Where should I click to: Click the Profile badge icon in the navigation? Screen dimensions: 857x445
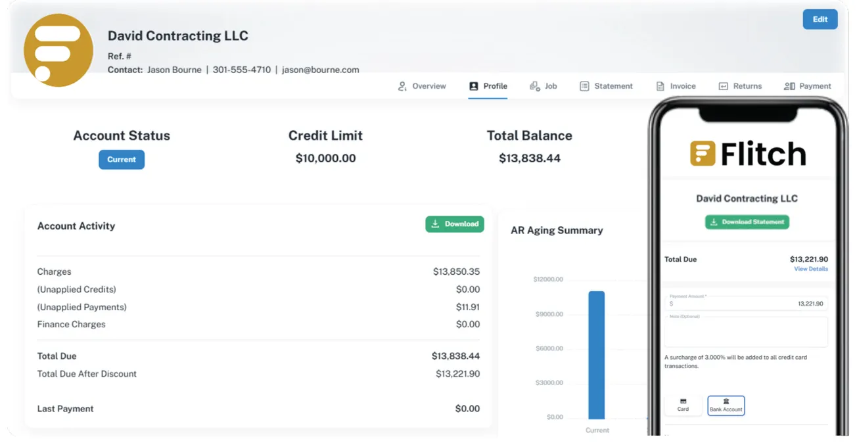coord(473,85)
